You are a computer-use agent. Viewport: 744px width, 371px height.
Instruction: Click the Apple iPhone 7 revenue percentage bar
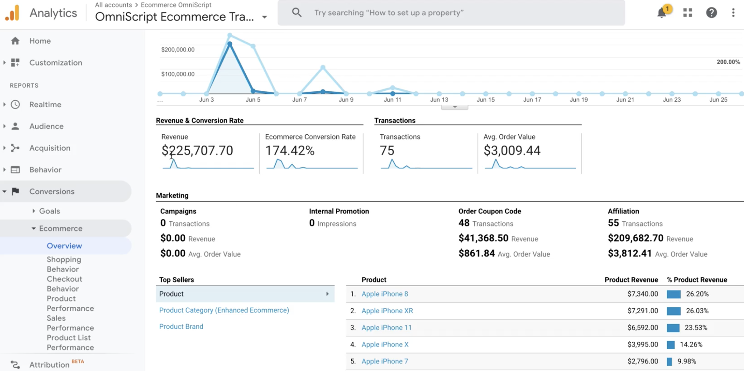pos(670,361)
